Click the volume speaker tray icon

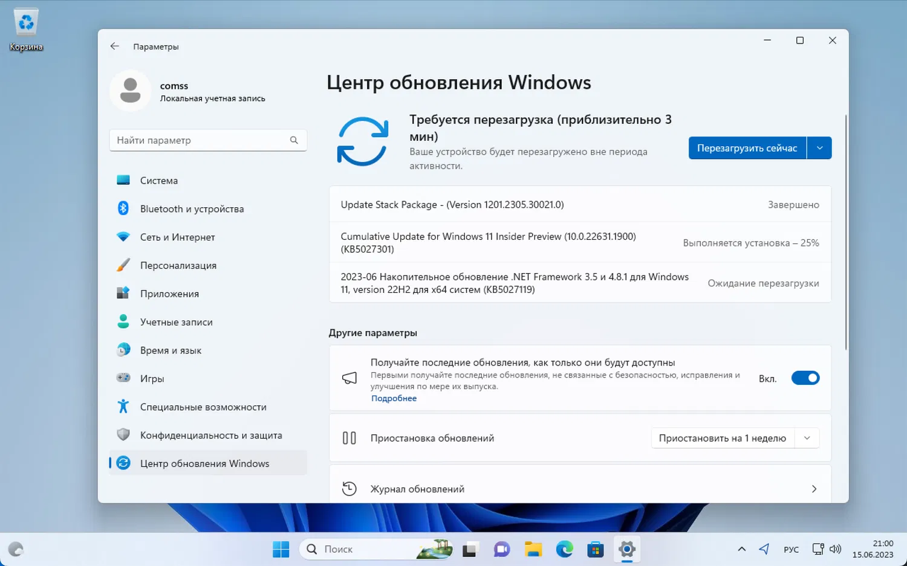coord(835,549)
